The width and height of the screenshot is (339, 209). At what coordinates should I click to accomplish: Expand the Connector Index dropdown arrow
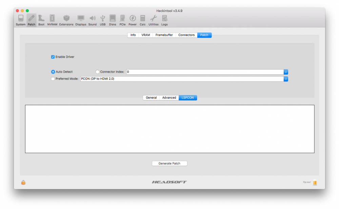point(286,72)
